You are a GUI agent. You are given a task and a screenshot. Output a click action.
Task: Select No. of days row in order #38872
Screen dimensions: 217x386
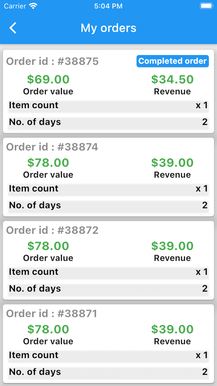point(108,289)
